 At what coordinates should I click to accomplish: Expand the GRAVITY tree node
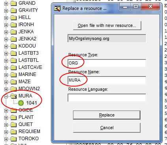tap(6, 11)
